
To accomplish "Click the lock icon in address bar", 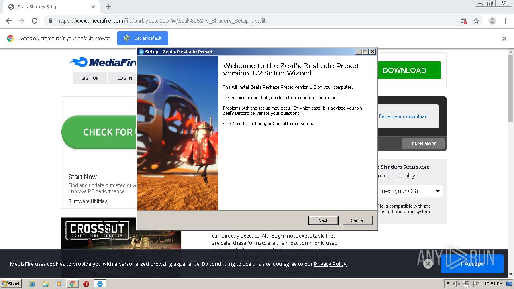I will point(50,21).
